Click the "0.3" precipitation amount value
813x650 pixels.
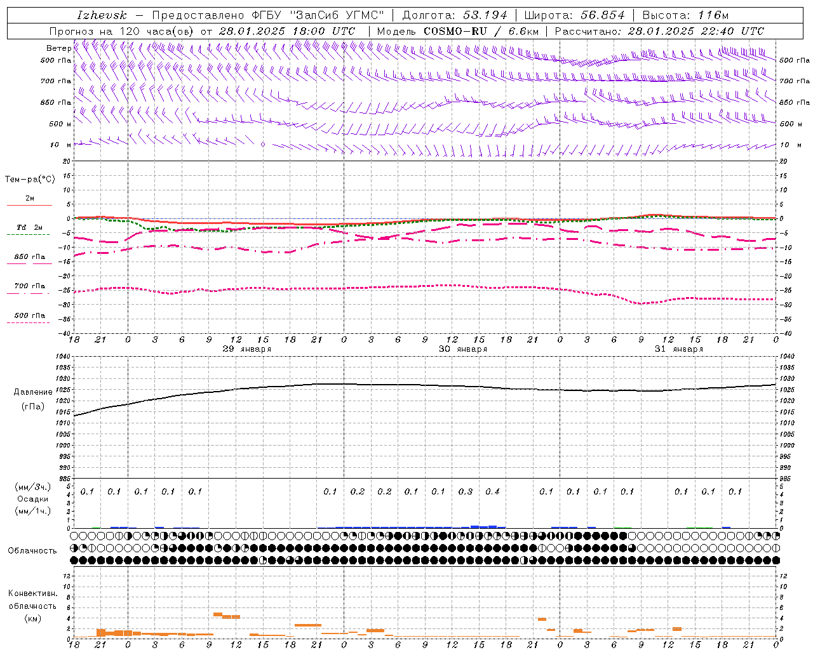pos(466,492)
